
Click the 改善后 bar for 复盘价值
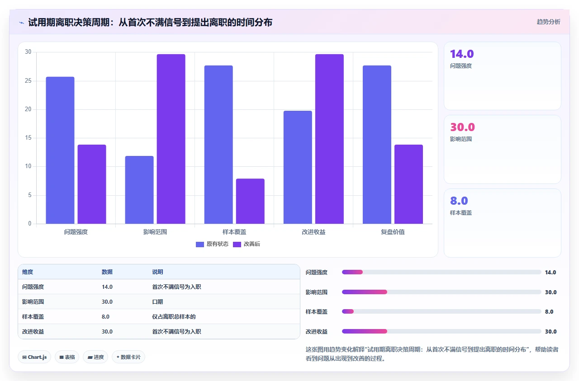pos(408,184)
